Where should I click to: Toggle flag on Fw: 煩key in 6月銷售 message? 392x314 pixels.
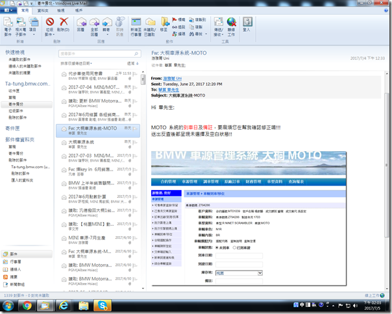pyautogui.click(x=135, y=169)
